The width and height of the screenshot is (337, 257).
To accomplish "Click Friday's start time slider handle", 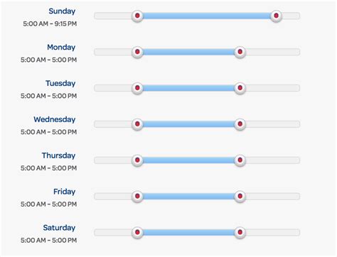I will tap(137, 196).
